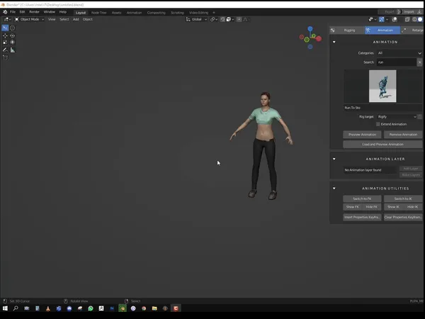Open the Rig target Rigify dropdown
Screen dimensions: 425x319
point(397,117)
